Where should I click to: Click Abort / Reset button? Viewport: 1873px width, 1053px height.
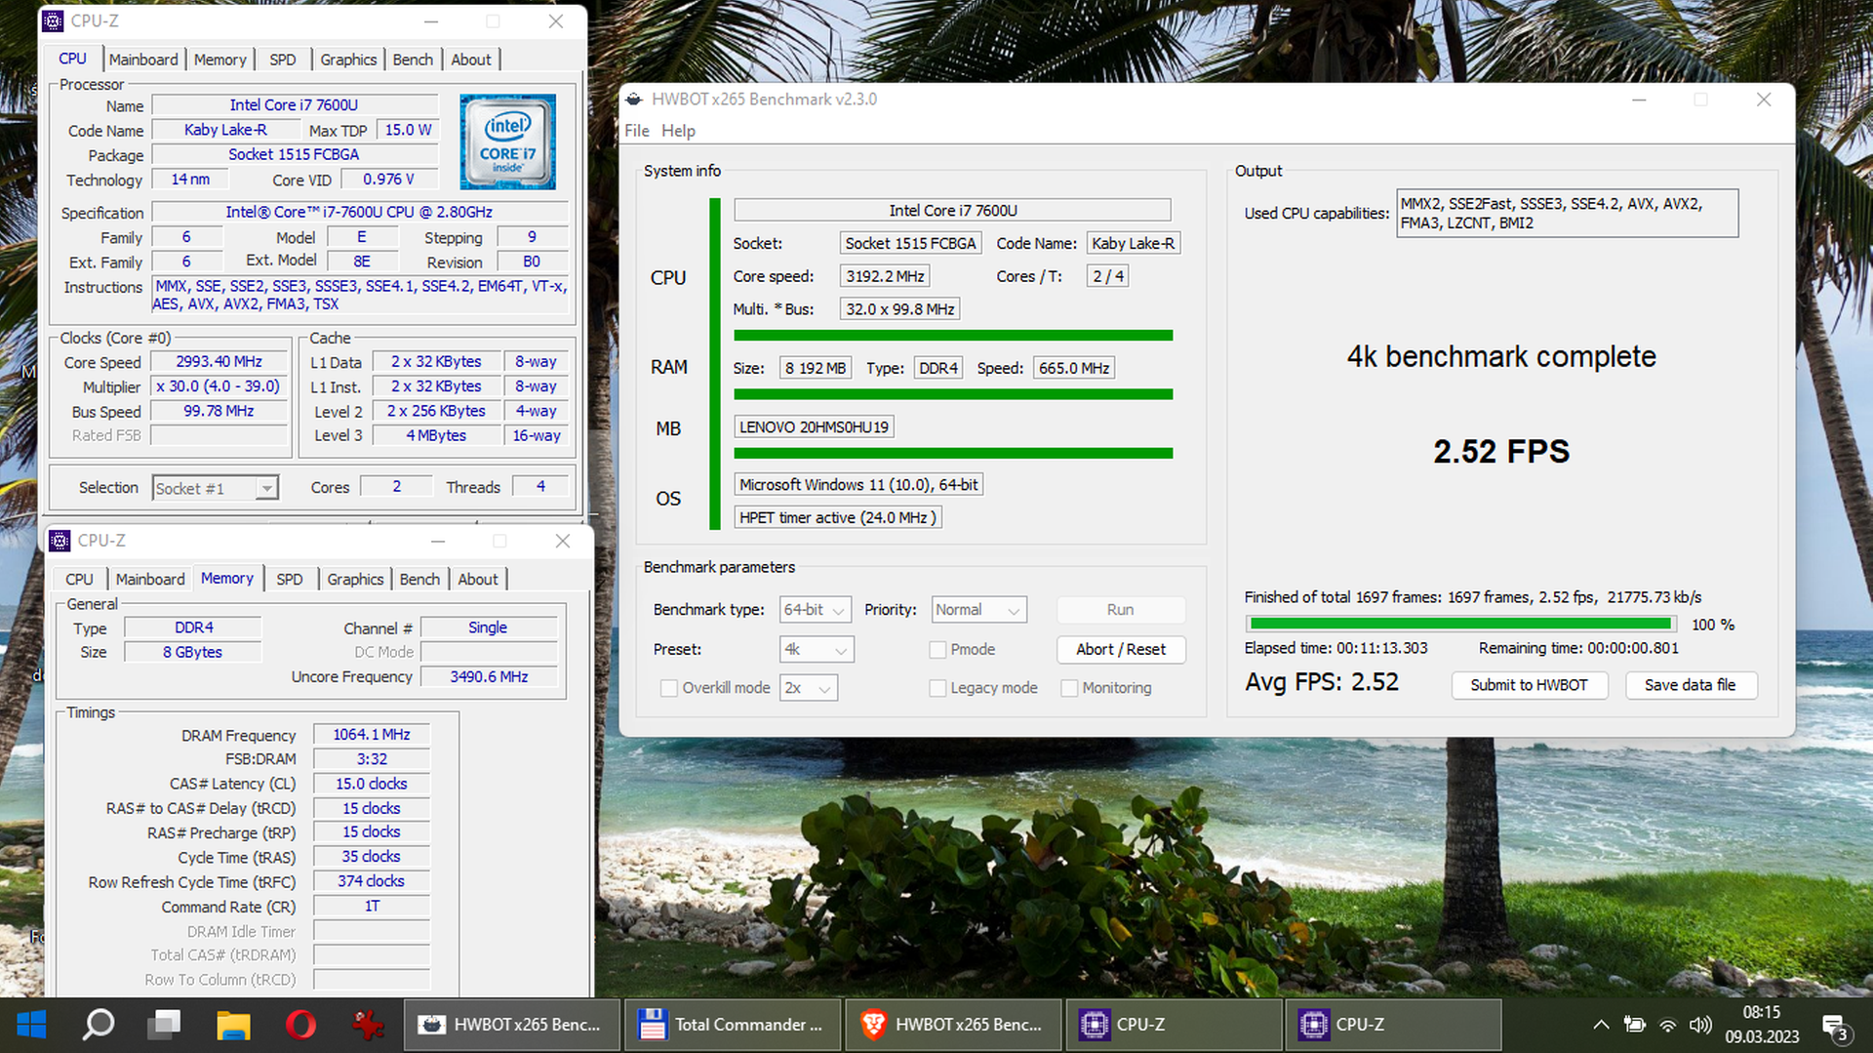(x=1121, y=650)
